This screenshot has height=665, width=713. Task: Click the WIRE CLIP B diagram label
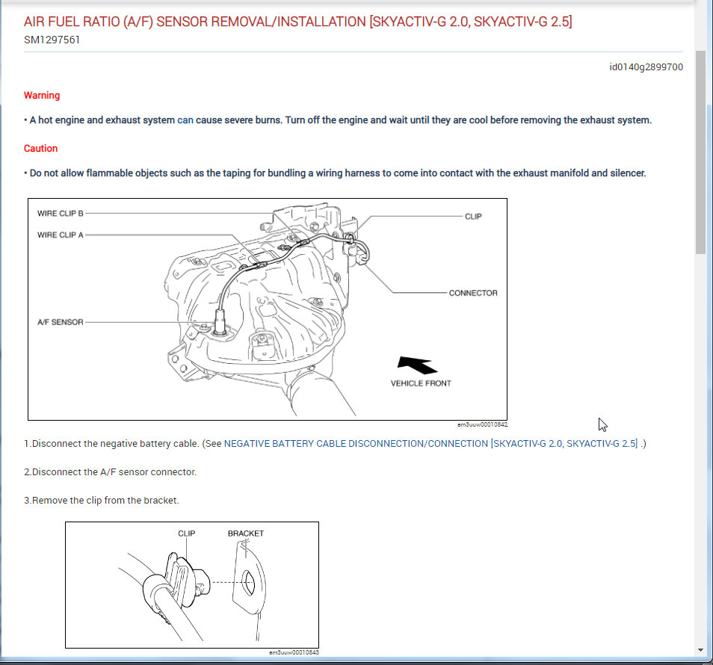[x=61, y=214]
